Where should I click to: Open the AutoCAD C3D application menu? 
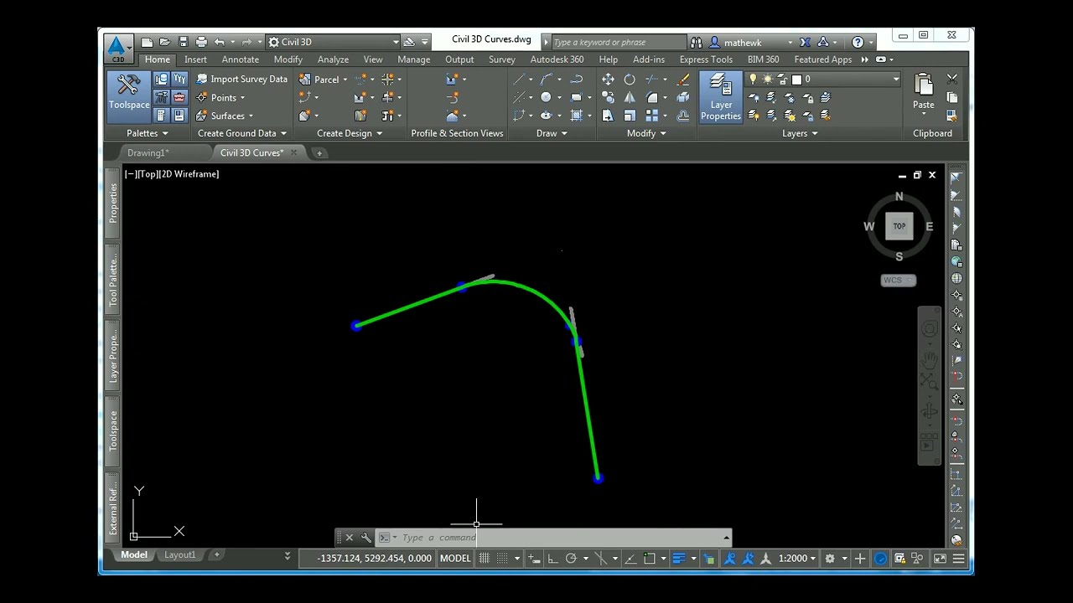[x=117, y=48]
